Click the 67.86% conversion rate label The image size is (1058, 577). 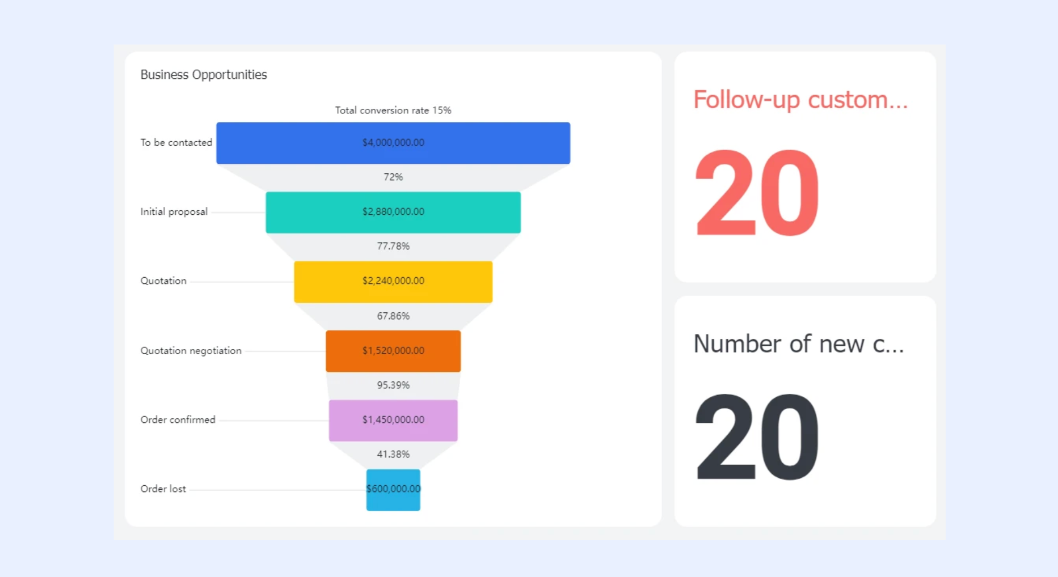point(393,316)
